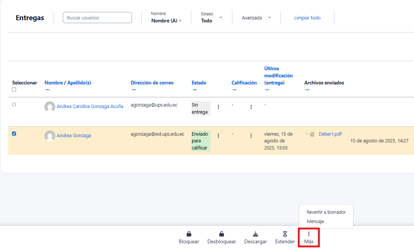
Task: Select Revertir a borrador from menu
Action: 326,212
